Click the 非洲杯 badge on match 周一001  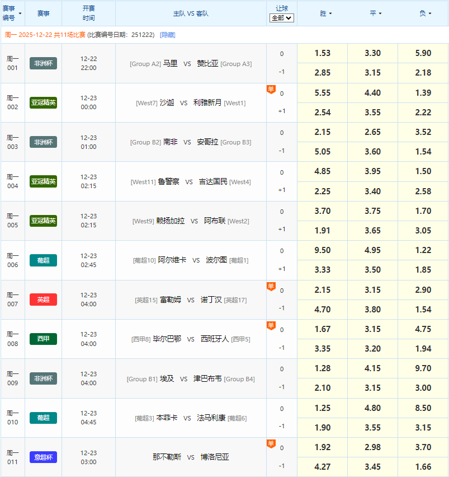coord(43,63)
